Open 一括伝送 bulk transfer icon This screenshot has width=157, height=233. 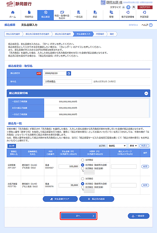pos(78,12)
